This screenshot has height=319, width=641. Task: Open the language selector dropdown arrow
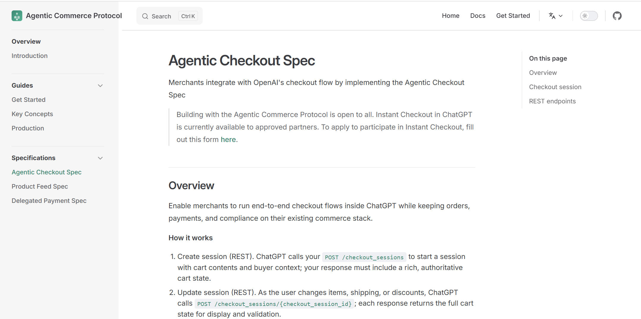[x=561, y=16]
